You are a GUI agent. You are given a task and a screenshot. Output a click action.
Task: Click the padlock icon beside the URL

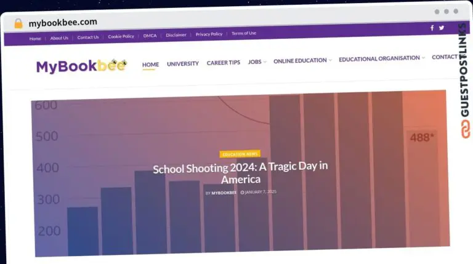point(18,23)
